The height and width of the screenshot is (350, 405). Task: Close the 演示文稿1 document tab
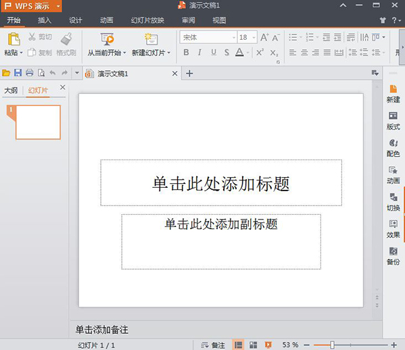pyautogui.click(x=175, y=74)
